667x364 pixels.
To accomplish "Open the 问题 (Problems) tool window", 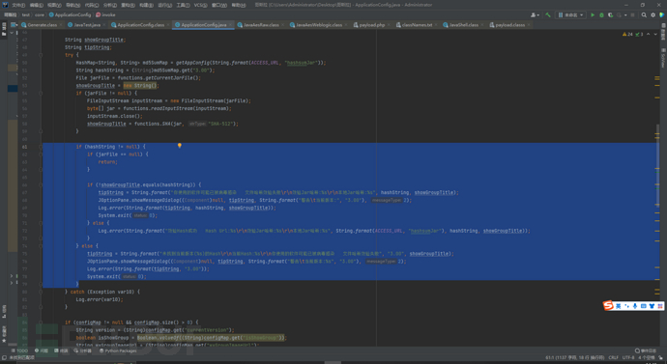I will (x=42, y=350).
